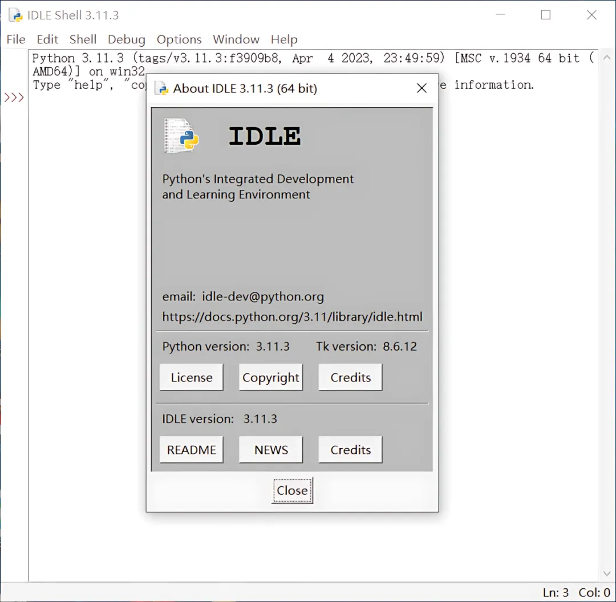Screen dimensions: 616x602
Task: Minimize the IDLE Shell window
Action: [x=501, y=15]
